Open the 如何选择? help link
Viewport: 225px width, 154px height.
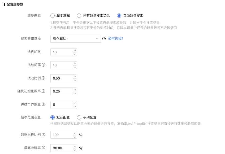(x=116, y=39)
